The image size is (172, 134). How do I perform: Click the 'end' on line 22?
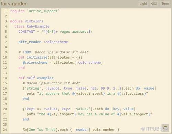[x=26, y=119]
